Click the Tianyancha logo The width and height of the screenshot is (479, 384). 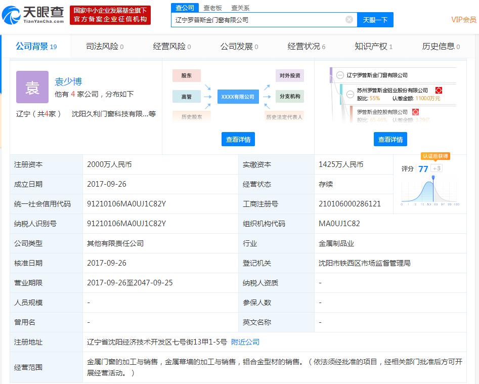pos(33,15)
